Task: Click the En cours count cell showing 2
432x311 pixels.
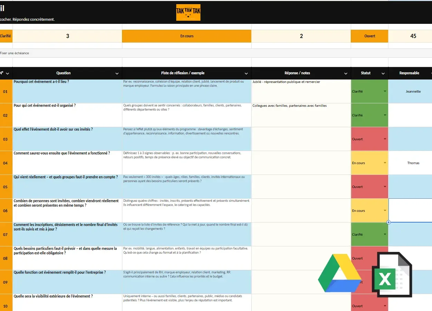Action: 301,36
